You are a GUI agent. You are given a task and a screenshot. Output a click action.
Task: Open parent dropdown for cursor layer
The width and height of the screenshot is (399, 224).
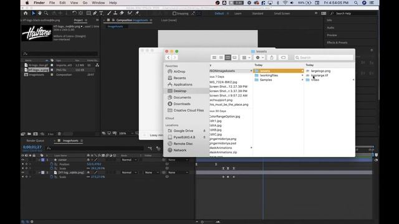178,160
